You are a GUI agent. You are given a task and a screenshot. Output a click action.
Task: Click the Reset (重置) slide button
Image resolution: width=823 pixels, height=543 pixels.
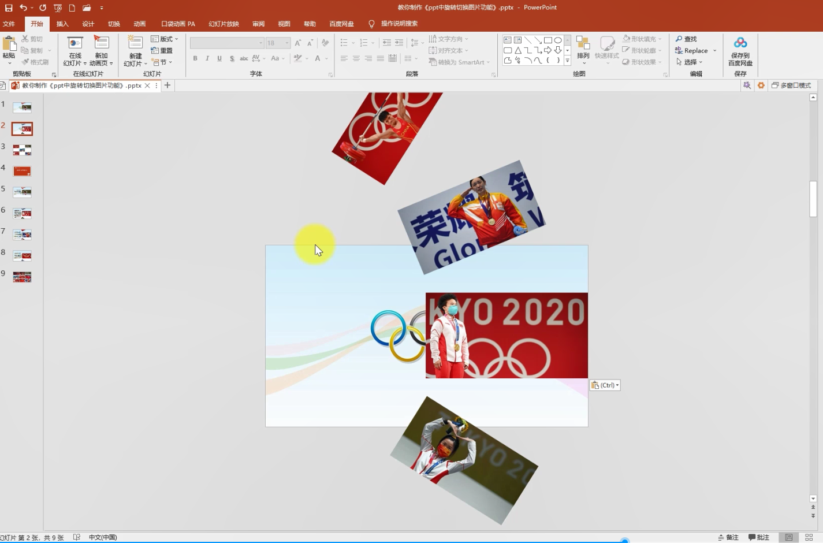(x=162, y=50)
